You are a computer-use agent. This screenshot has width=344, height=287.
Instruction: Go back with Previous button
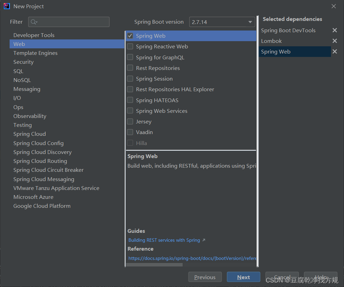click(x=205, y=277)
